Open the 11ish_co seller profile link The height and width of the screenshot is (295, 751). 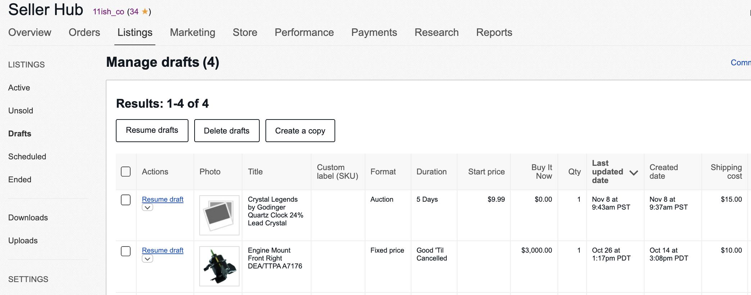coord(109,11)
